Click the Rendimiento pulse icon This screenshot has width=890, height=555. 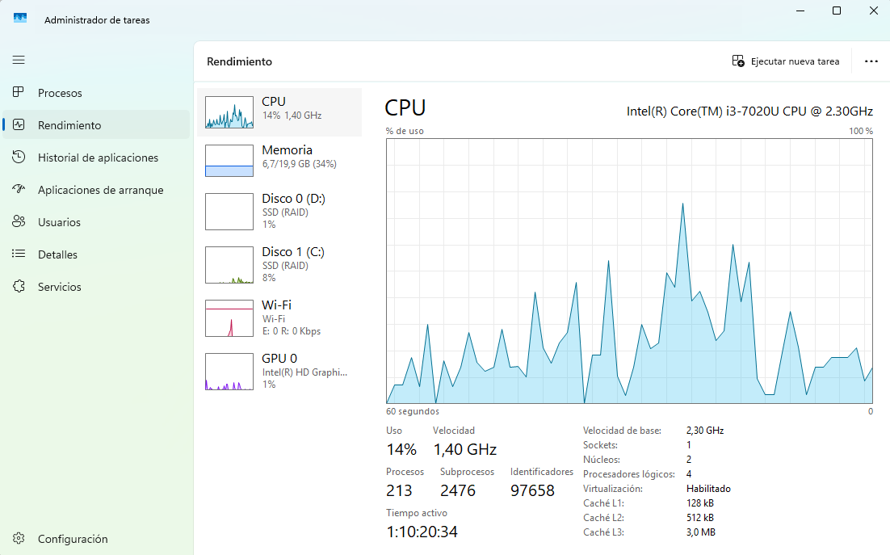(x=19, y=124)
